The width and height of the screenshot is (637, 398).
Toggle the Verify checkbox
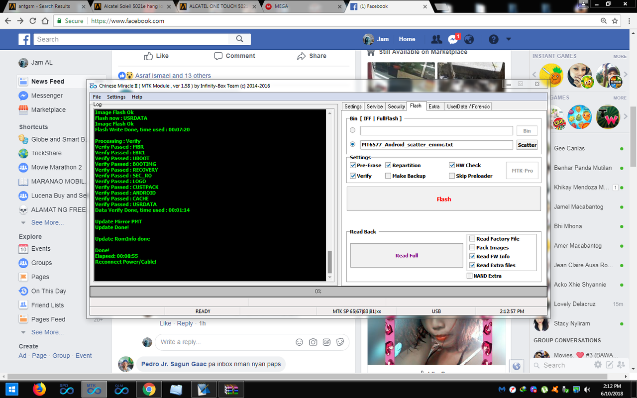(353, 176)
